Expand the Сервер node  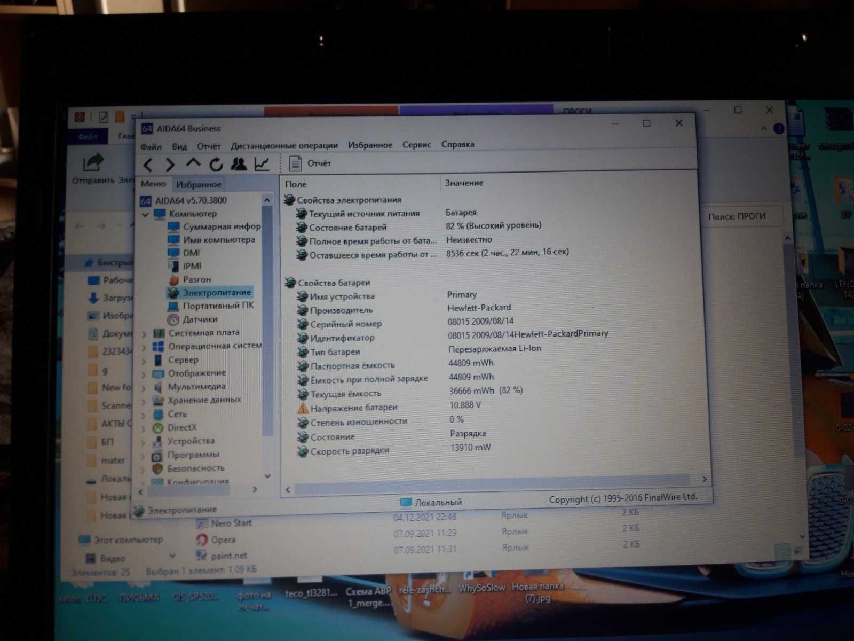click(x=144, y=361)
